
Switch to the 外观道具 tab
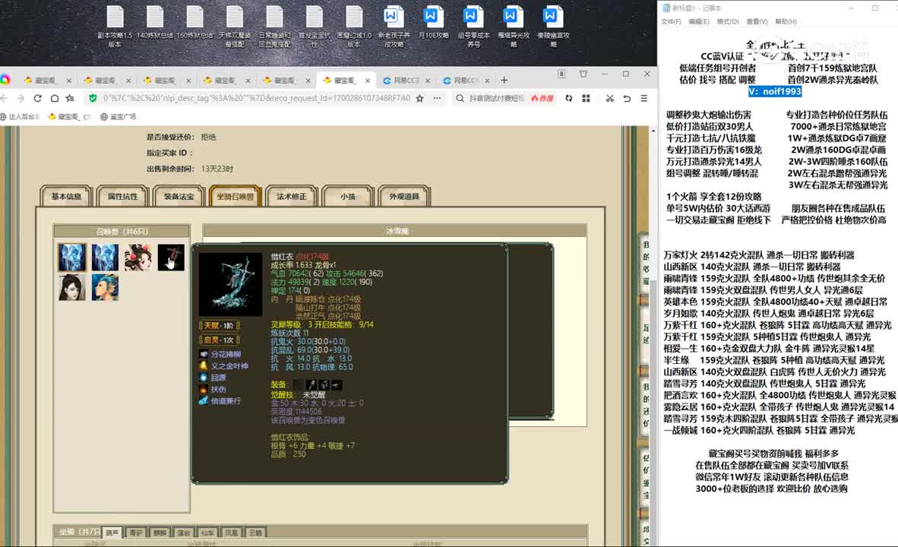[x=404, y=197]
